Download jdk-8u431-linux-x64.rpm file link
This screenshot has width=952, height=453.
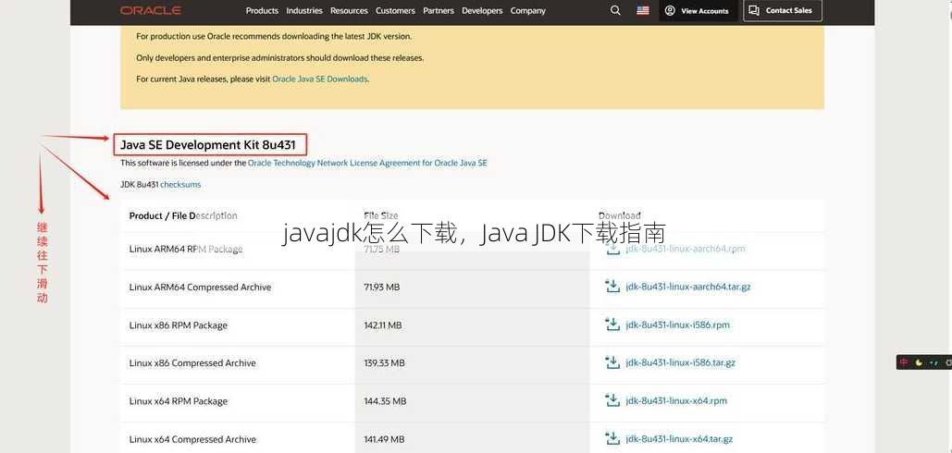click(x=675, y=401)
